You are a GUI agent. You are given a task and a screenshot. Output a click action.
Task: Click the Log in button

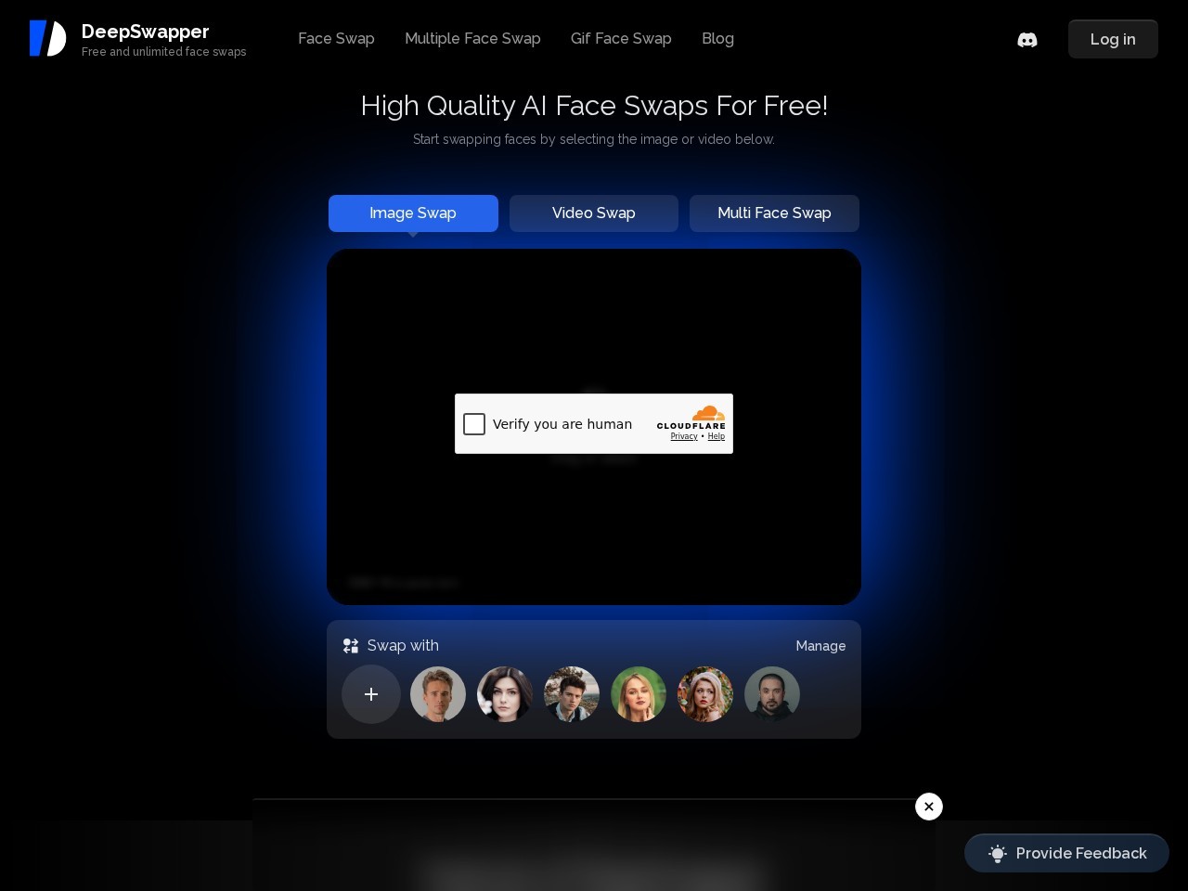[x=1113, y=39]
